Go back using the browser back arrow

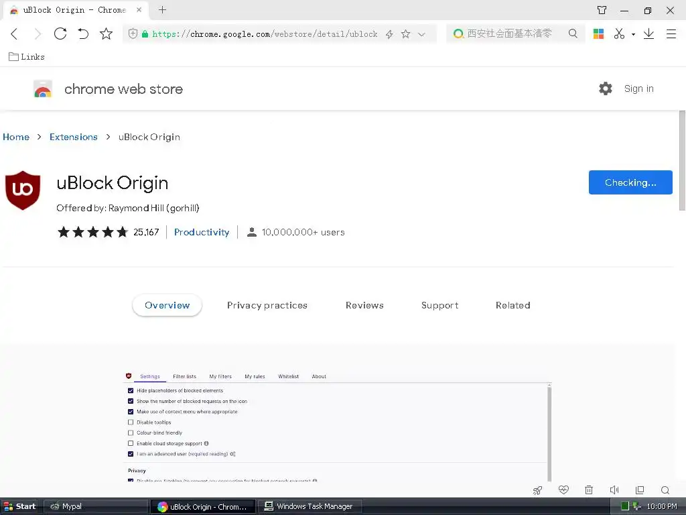coord(14,34)
